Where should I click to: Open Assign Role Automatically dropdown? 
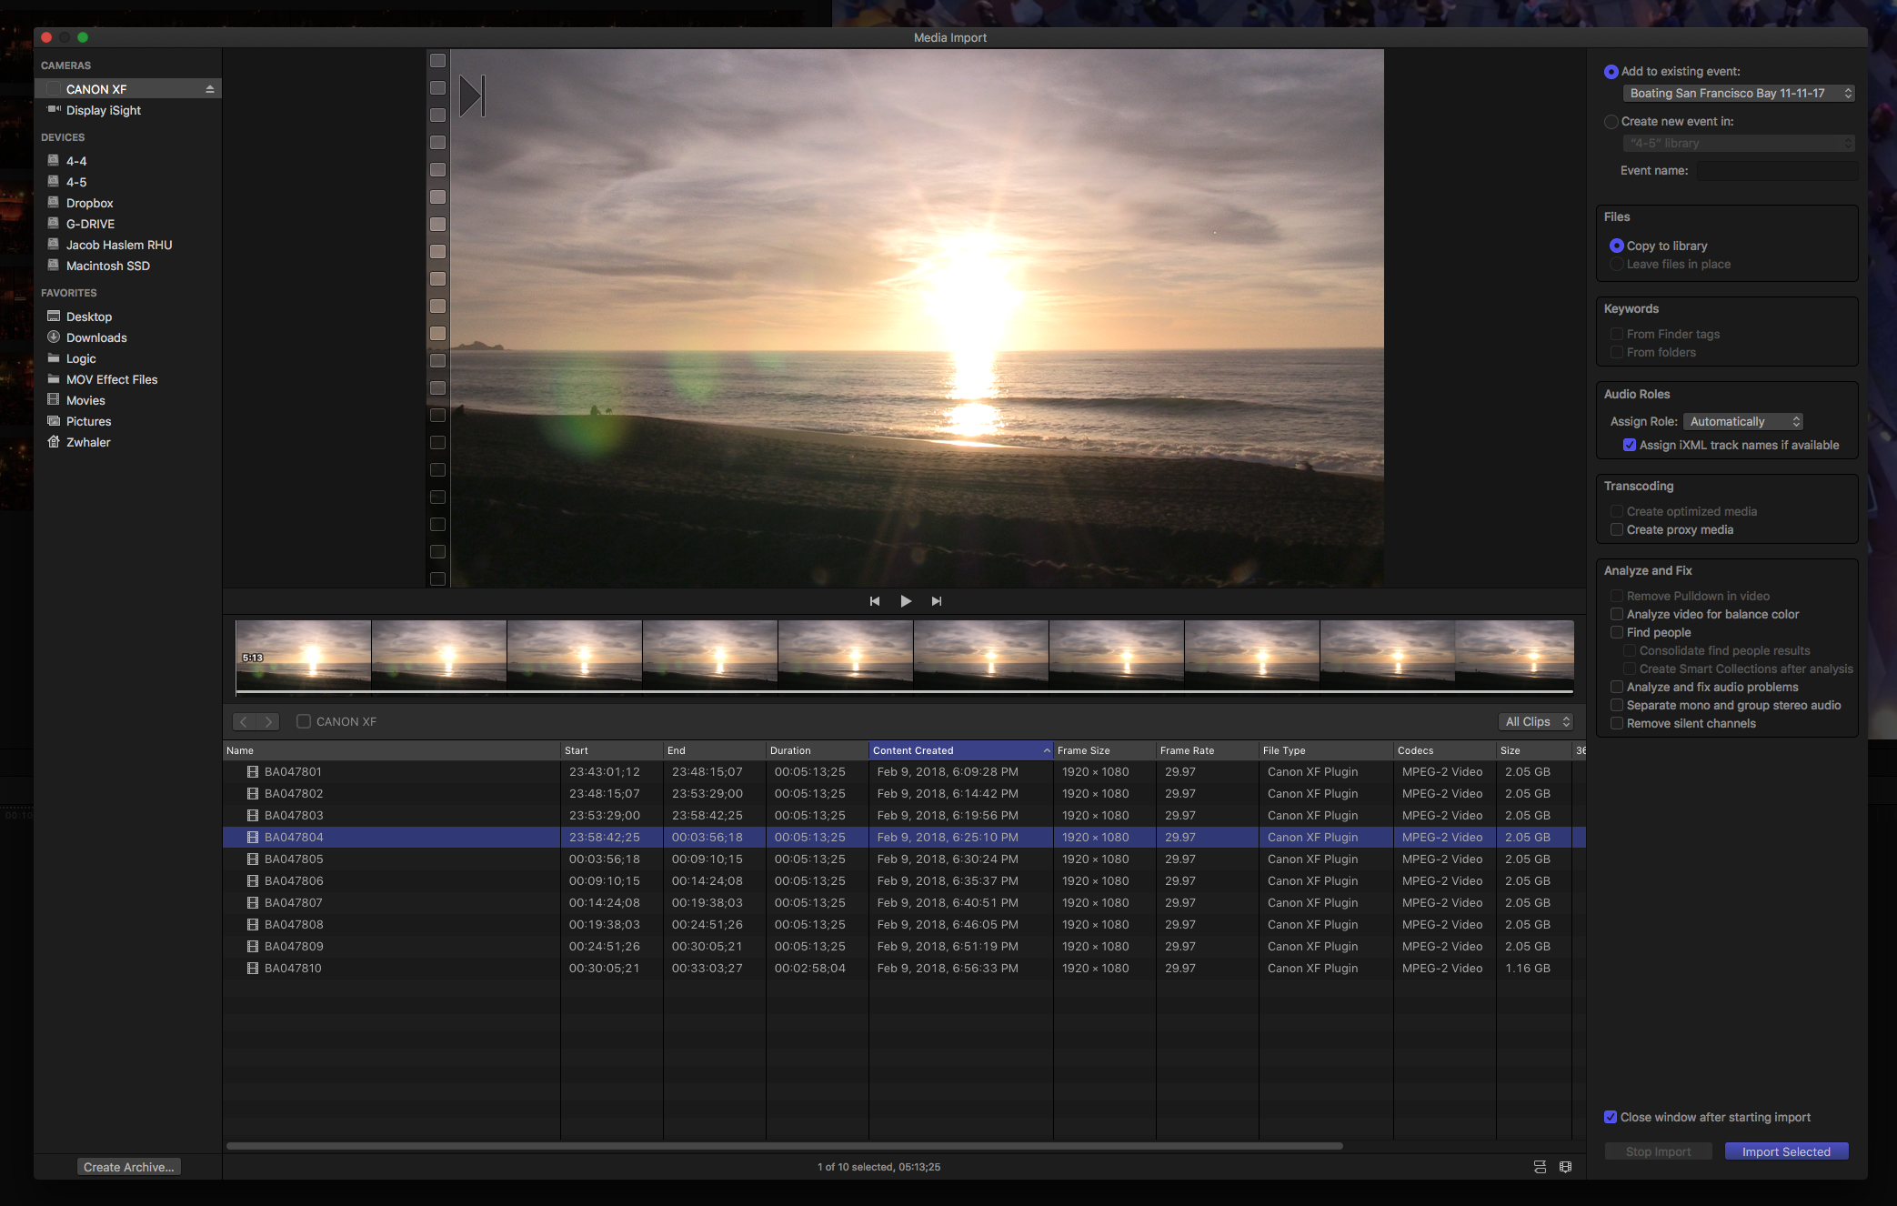[x=1743, y=421]
